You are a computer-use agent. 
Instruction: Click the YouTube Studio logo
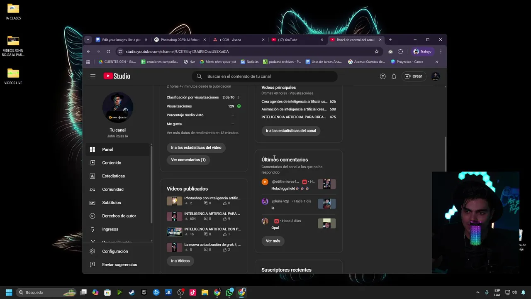tap(117, 76)
